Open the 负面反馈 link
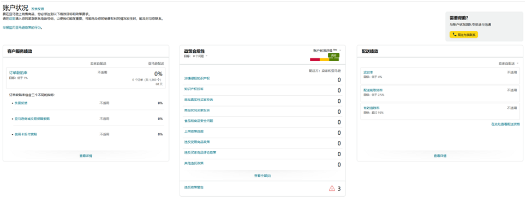 21,103
